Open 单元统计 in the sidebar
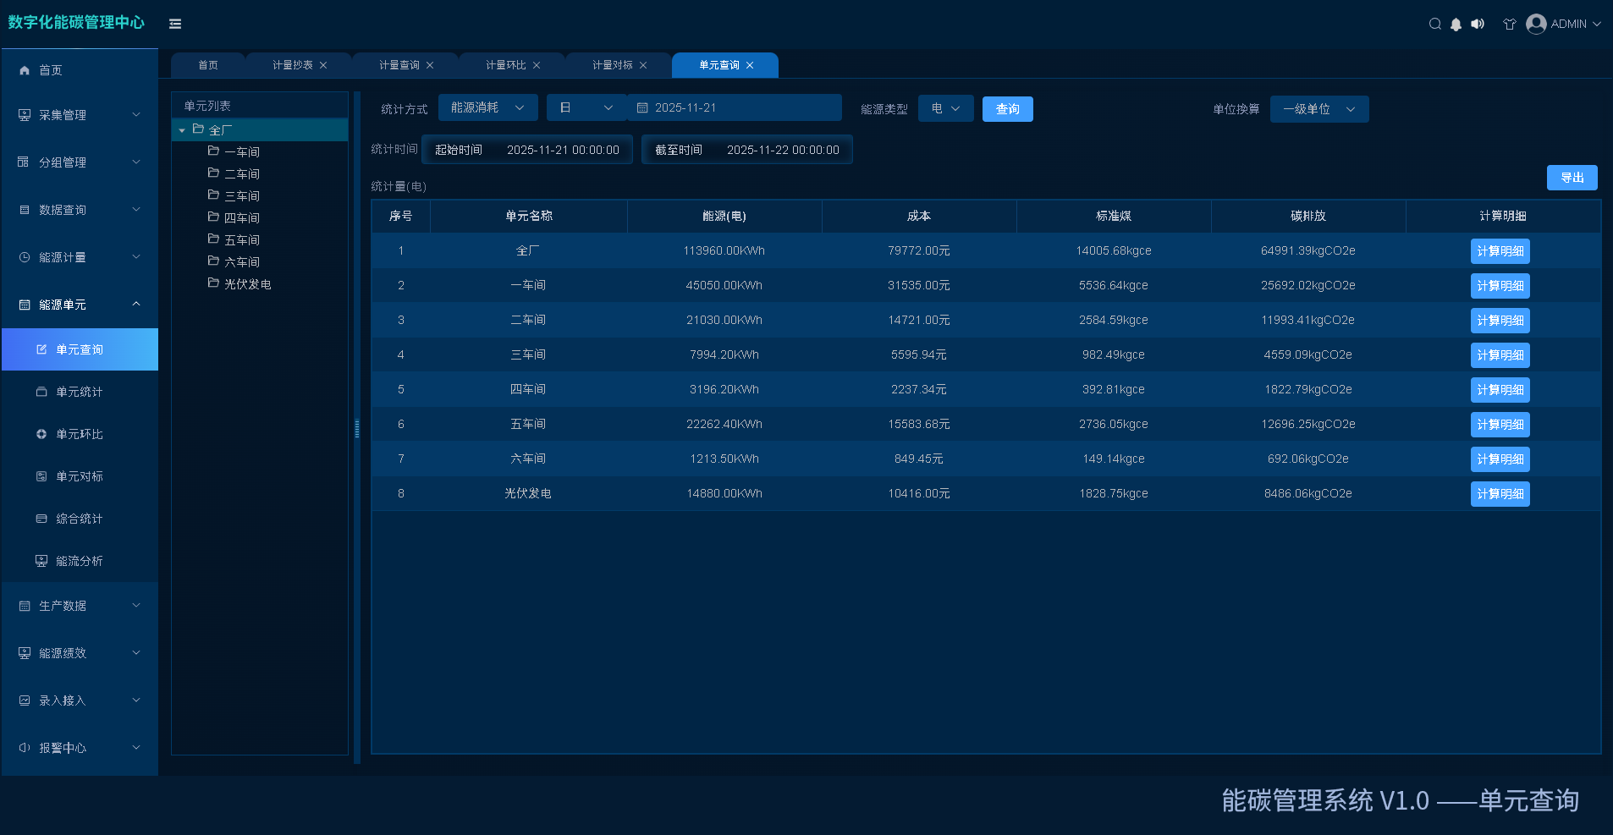 point(80,392)
